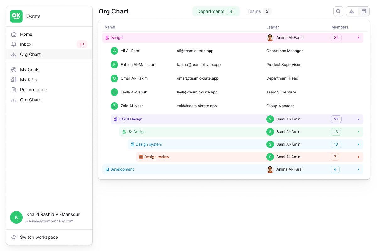
Task: Open Inbox bell icon in sidebar
Action: coord(14,44)
